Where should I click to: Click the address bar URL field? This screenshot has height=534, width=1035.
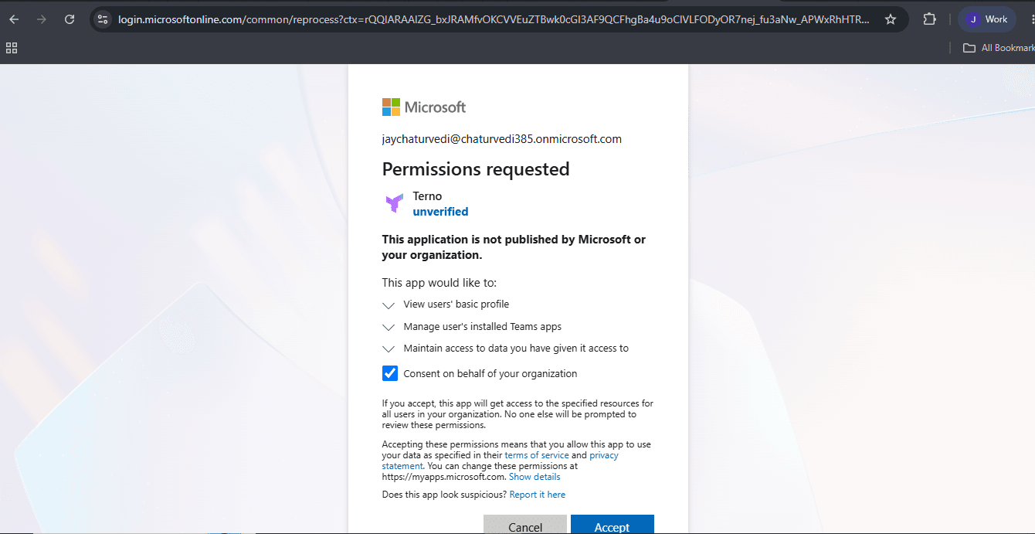click(493, 19)
